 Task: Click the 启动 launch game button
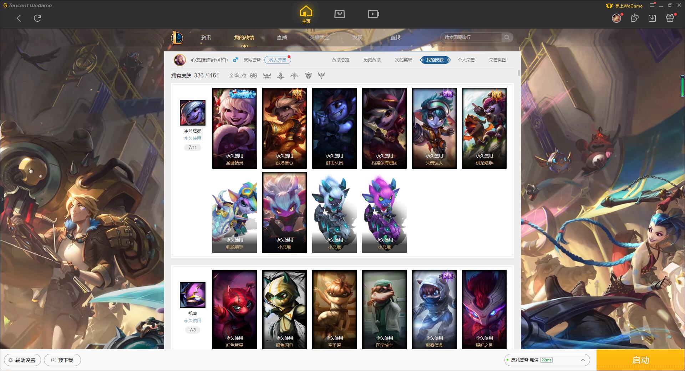pyautogui.click(x=640, y=360)
